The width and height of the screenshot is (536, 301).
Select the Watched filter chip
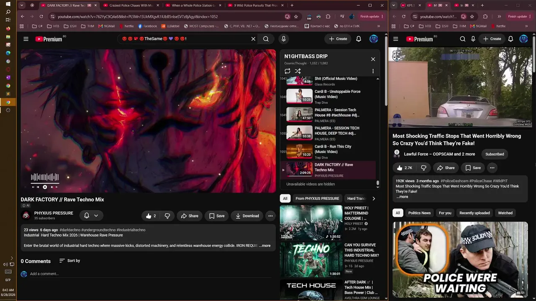pos(505,213)
